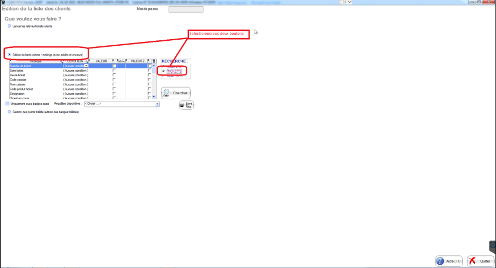Click the scroll-up arrow of the criteria table
This screenshot has width=496, height=268.
pyautogui.click(x=154, y=66)
